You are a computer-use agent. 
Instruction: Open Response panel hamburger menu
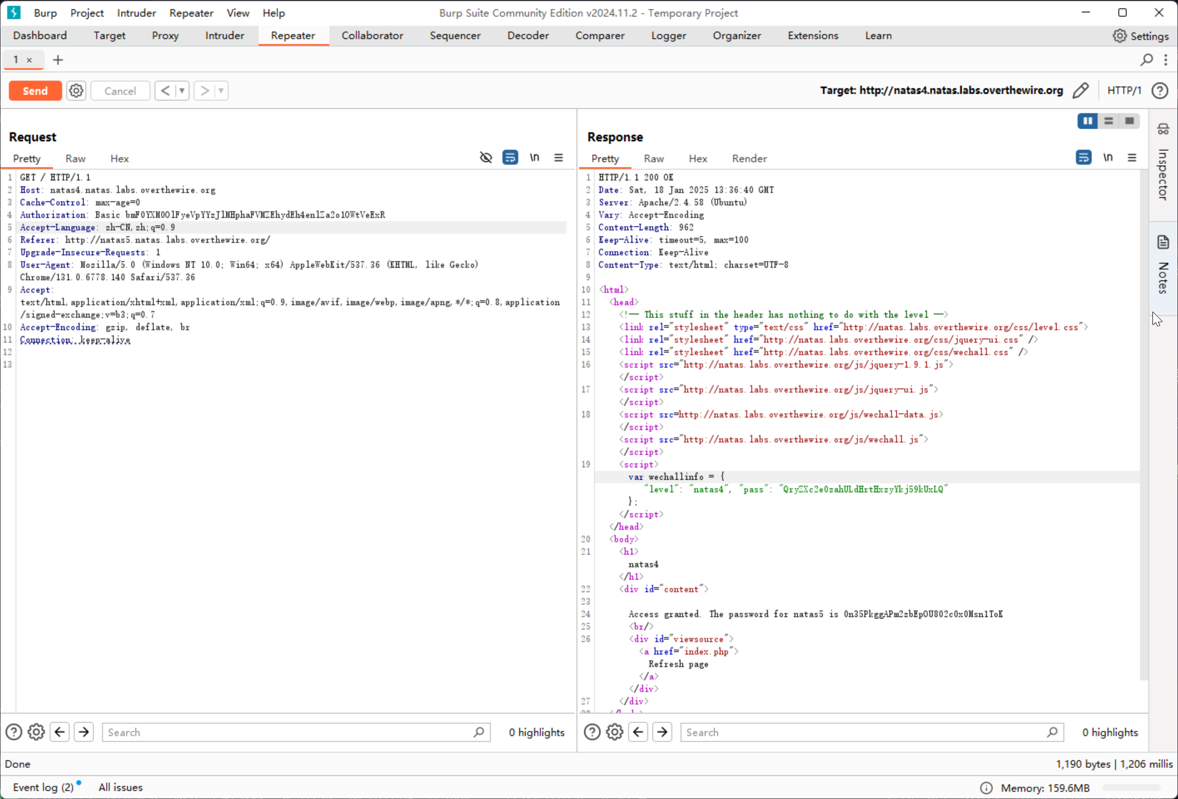[1132, 157]
